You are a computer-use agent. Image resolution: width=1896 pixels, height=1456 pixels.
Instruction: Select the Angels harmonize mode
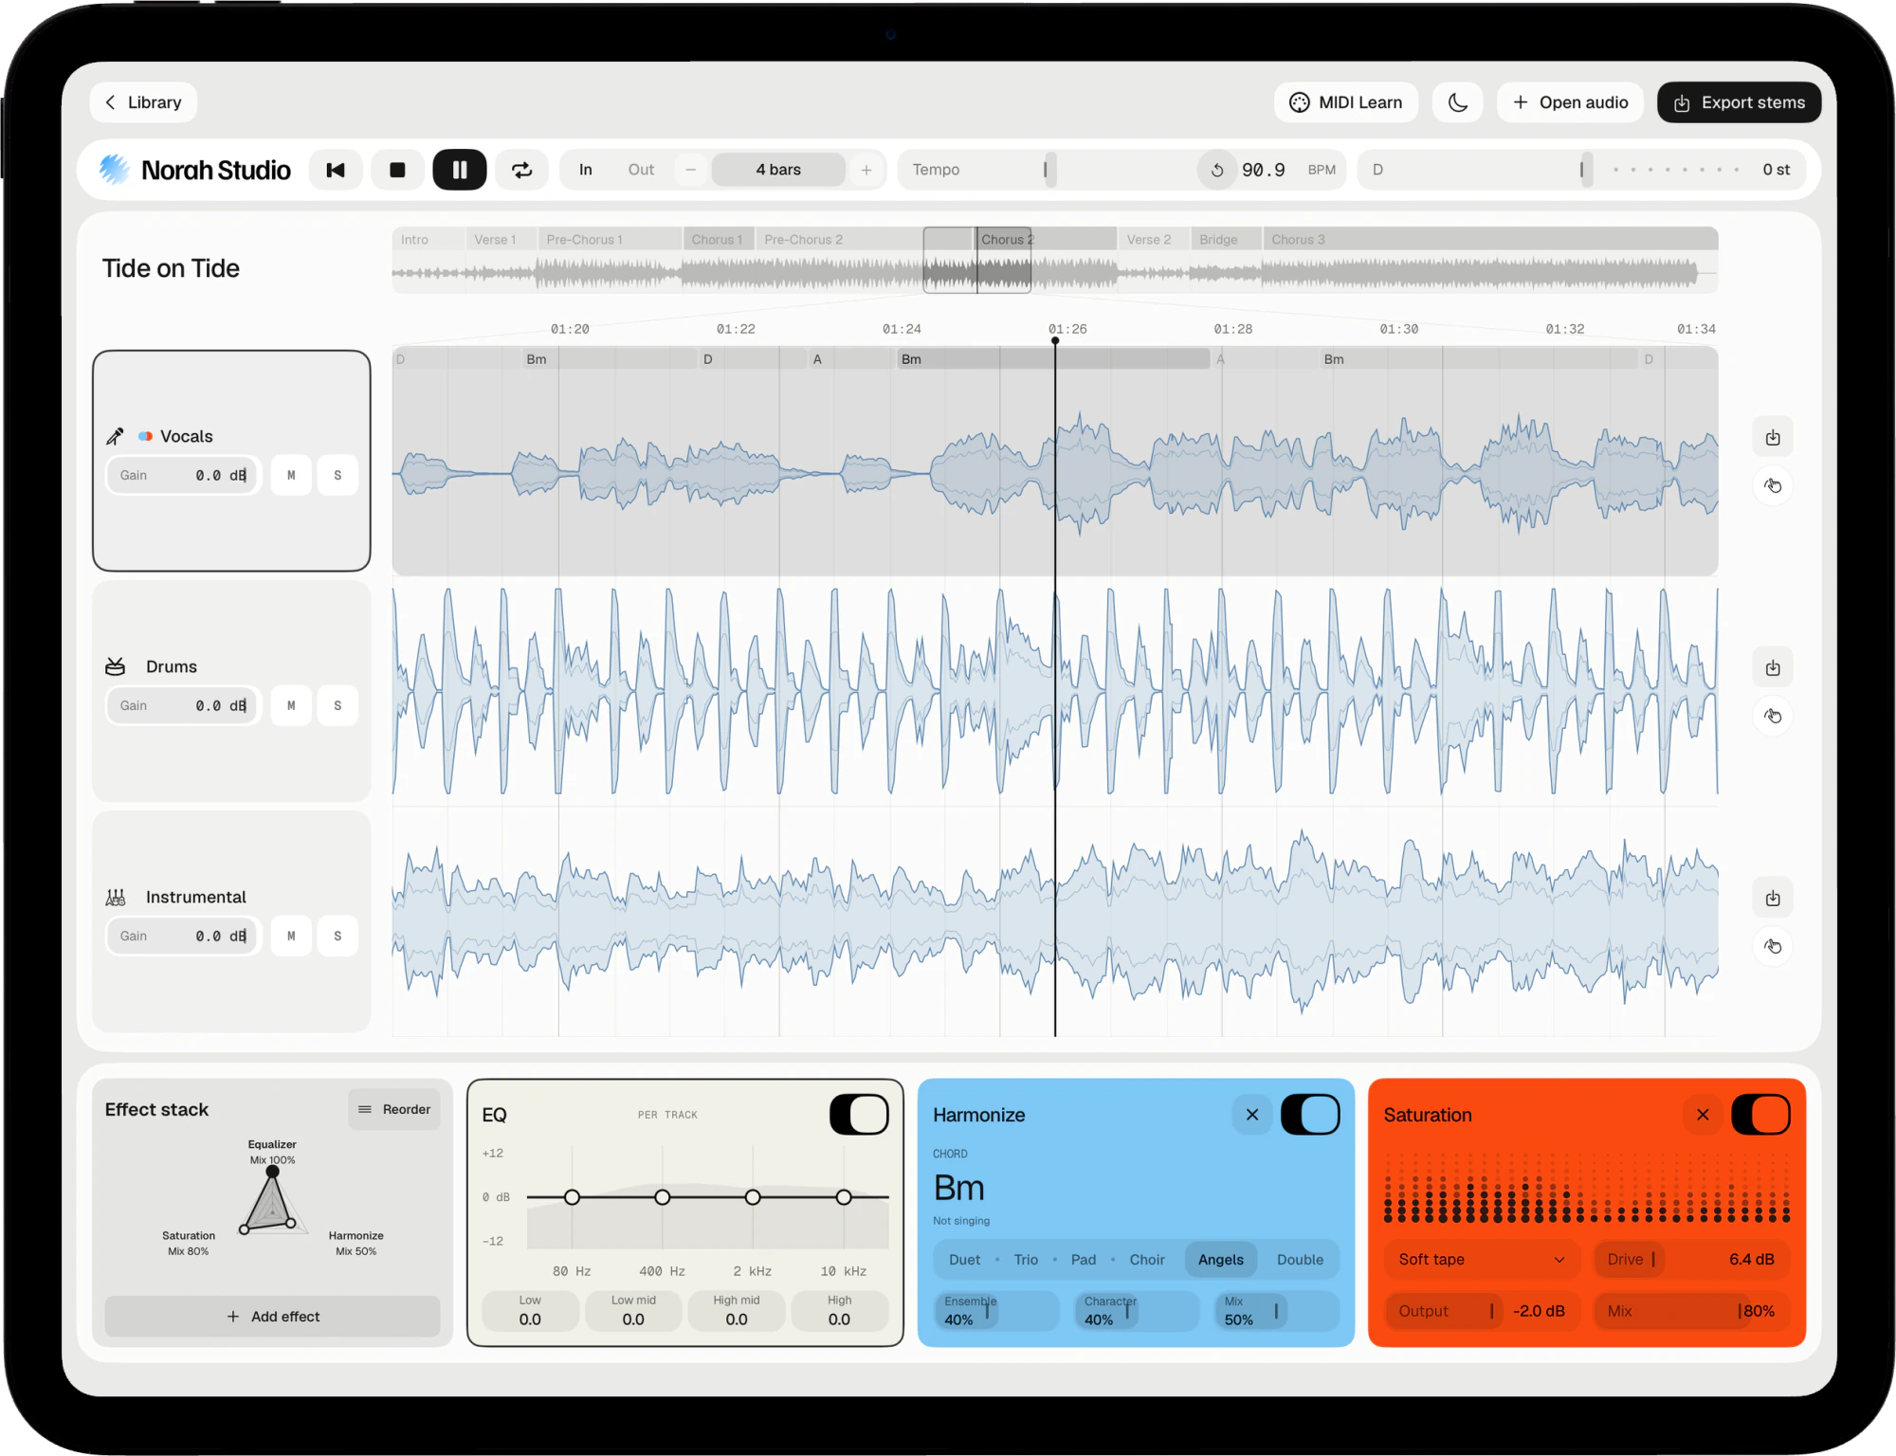1220,1260
